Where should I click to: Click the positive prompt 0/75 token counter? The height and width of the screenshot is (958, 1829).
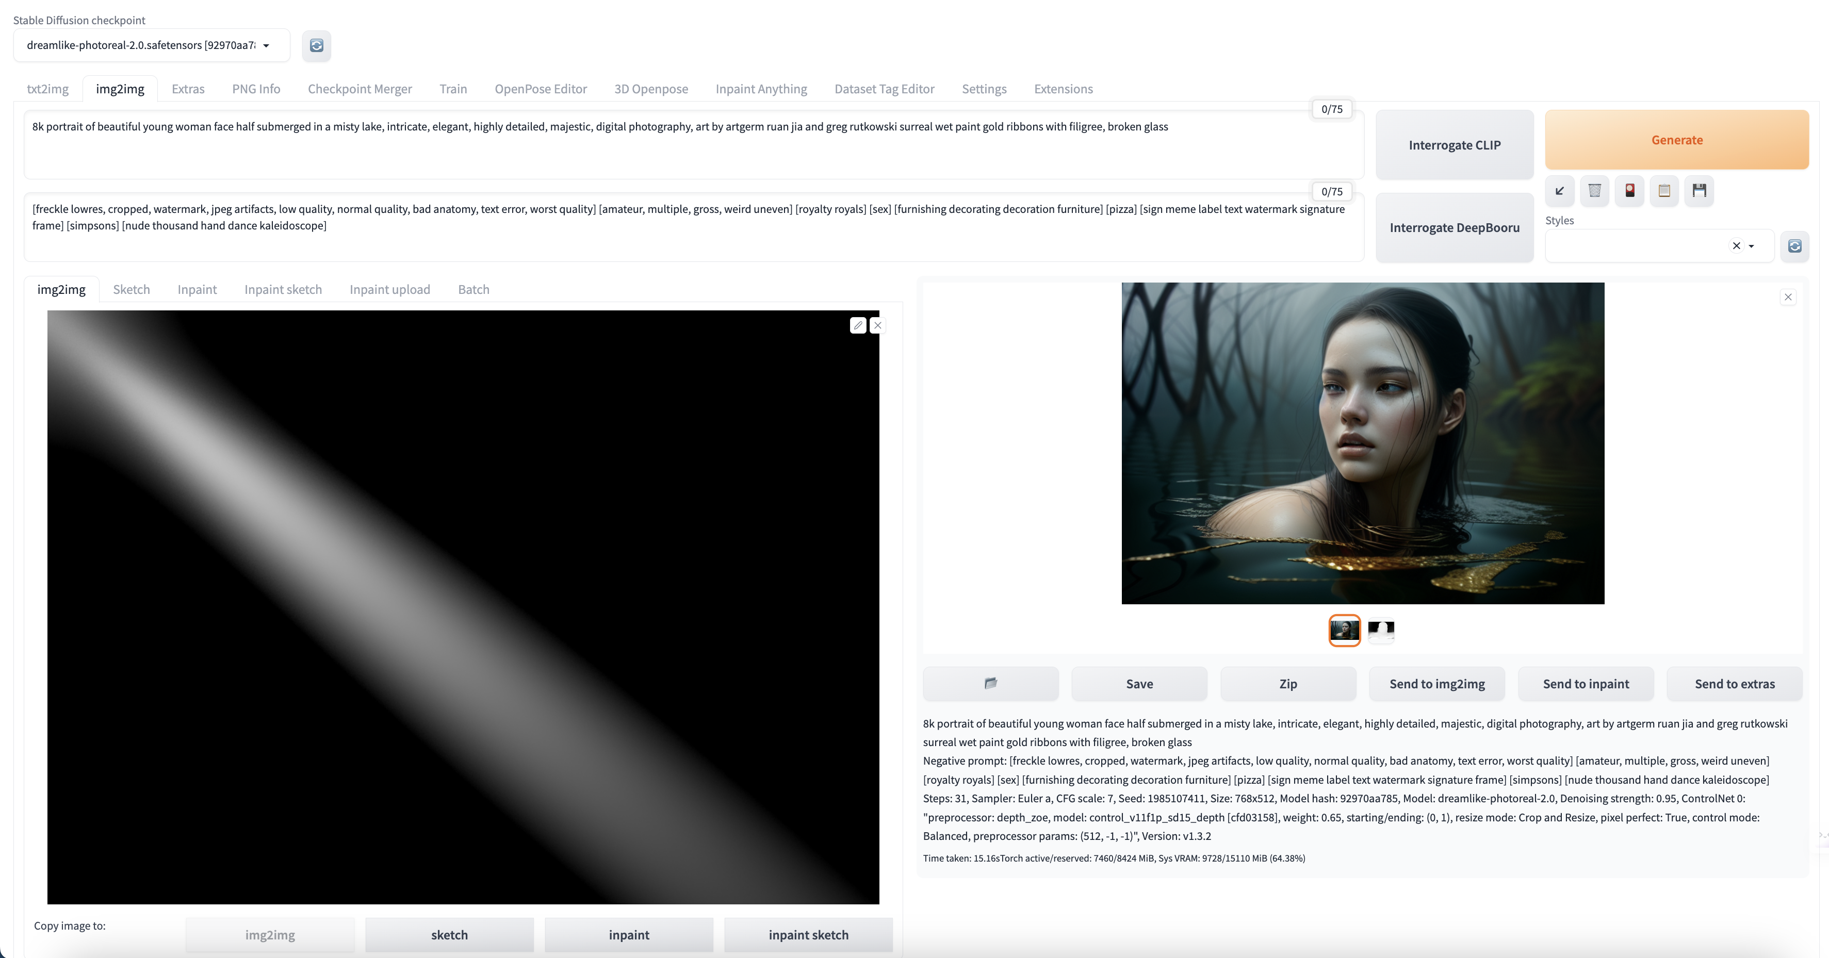click(x=1332, y=109)
